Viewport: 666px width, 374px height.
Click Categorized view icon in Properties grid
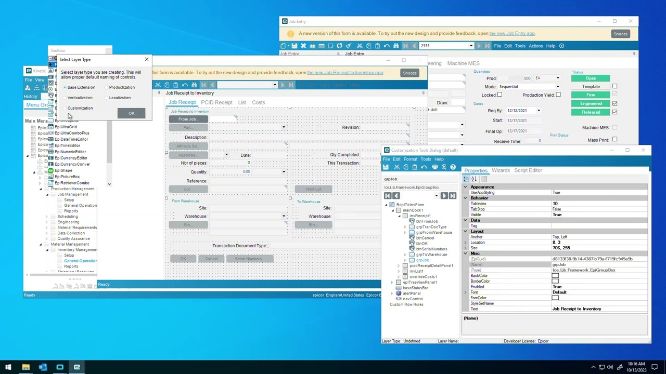coord(466,179)
